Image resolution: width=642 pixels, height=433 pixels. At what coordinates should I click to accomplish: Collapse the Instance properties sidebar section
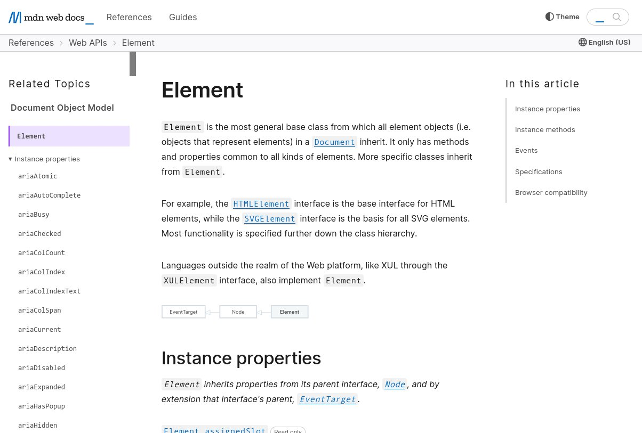[44, 159]
